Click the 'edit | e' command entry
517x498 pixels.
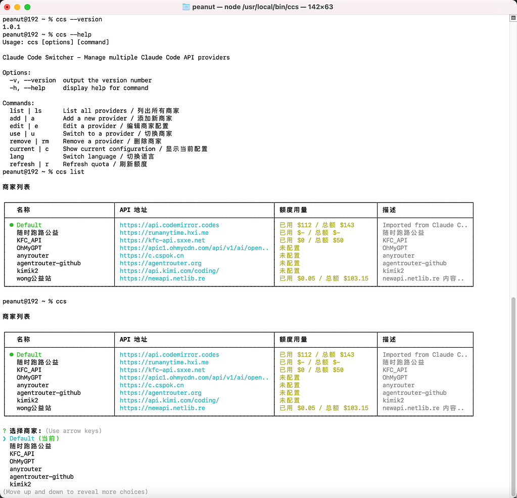(89, 126)
